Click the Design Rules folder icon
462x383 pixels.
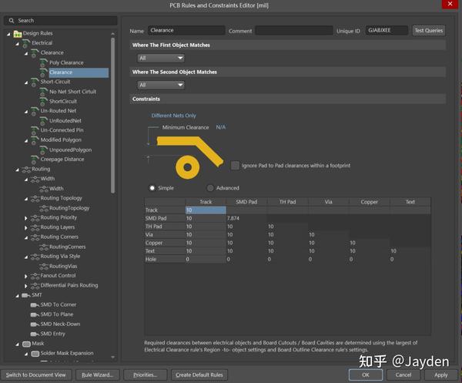point(18,34)
